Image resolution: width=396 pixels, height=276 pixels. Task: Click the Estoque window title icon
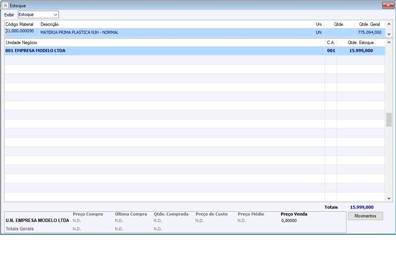5,5
